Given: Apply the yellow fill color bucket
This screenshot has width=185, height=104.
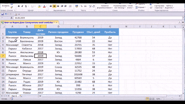Looking at the screenshot, I should [39, 6].
